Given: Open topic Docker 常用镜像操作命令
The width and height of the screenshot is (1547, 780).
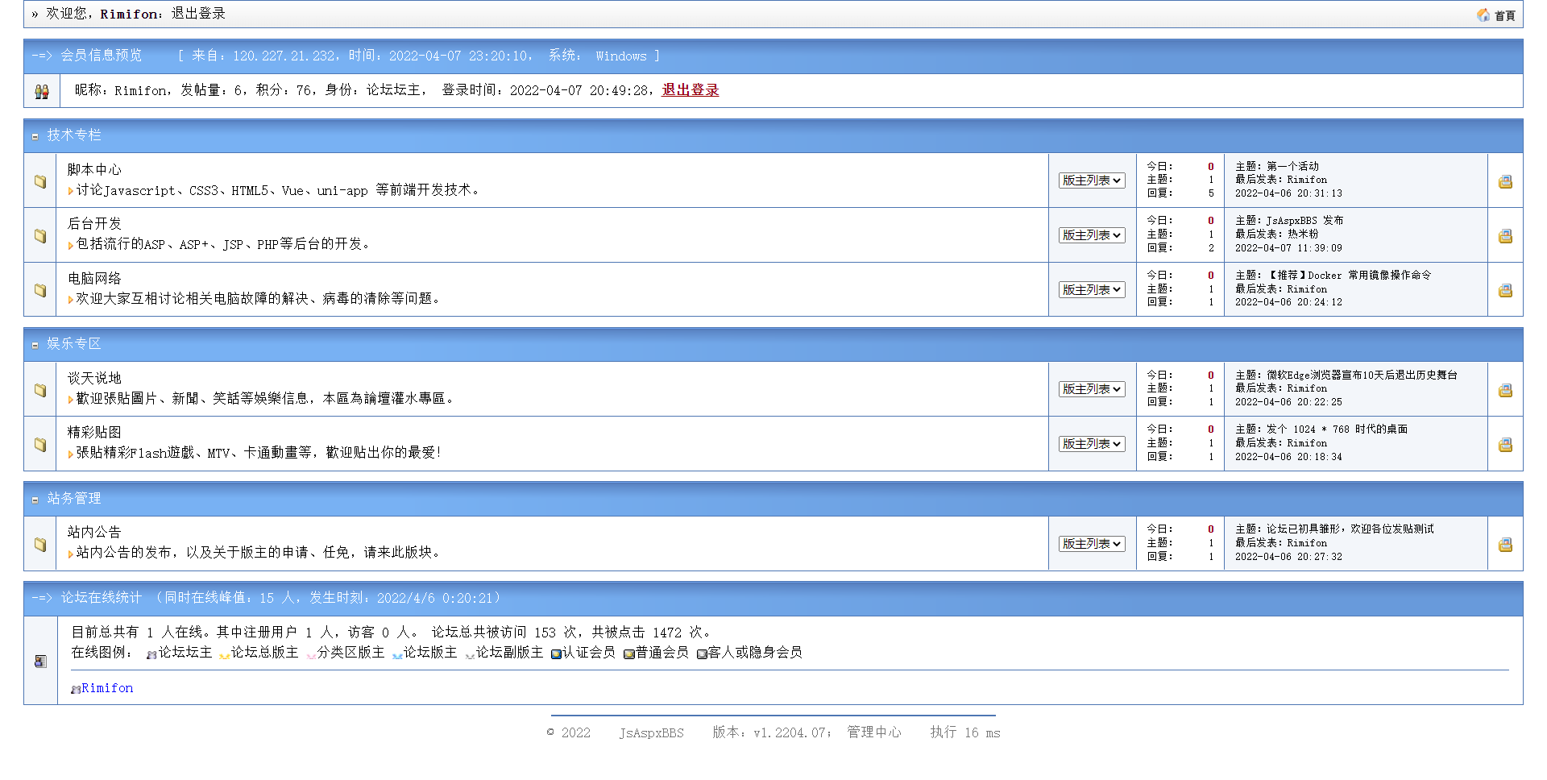Looking at the screenshot, I should (1349, 276).
